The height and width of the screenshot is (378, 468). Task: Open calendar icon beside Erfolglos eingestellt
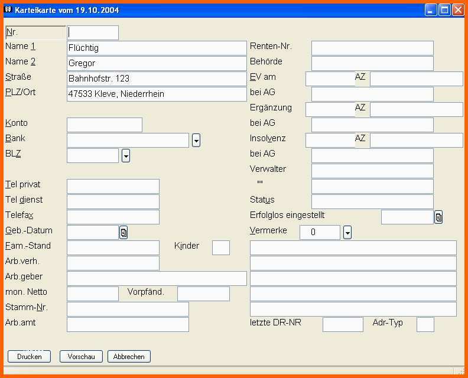click(x=438, y=217)
